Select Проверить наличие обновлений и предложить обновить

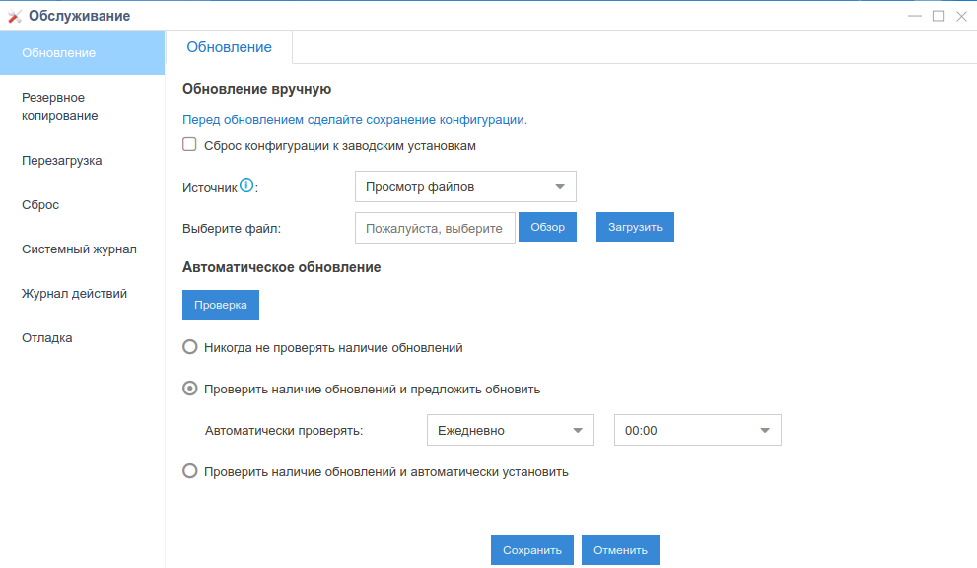tap(190, 389)
